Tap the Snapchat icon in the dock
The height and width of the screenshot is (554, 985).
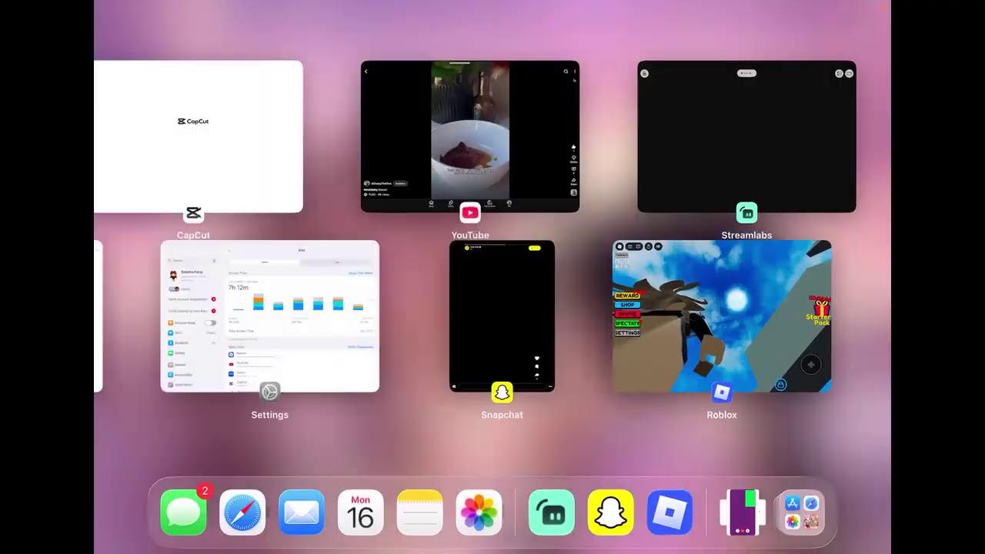click(611, 512)
